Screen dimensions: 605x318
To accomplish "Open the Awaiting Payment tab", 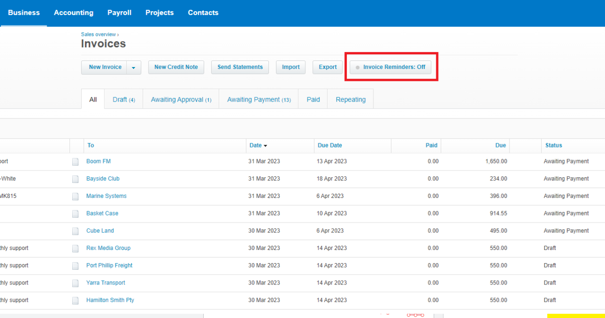I will 259,99.
